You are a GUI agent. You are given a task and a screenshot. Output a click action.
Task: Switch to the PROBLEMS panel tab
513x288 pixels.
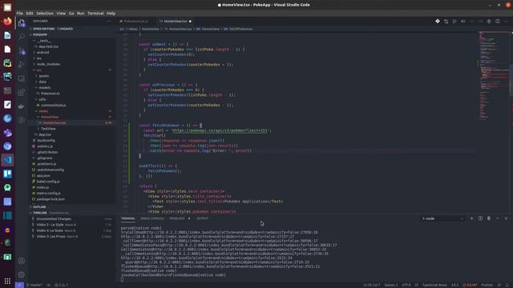click(177, 218)
